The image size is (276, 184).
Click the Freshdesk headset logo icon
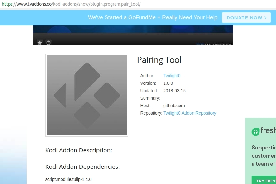pos(255,132)
